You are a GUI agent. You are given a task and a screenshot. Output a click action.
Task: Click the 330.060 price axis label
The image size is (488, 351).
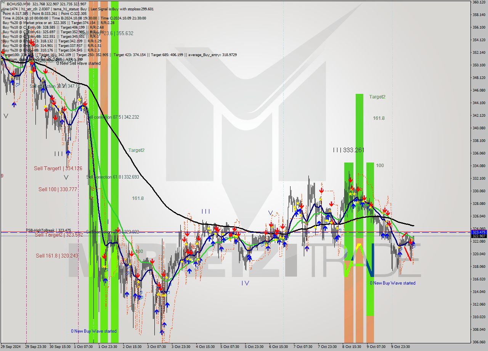[479, 191]
